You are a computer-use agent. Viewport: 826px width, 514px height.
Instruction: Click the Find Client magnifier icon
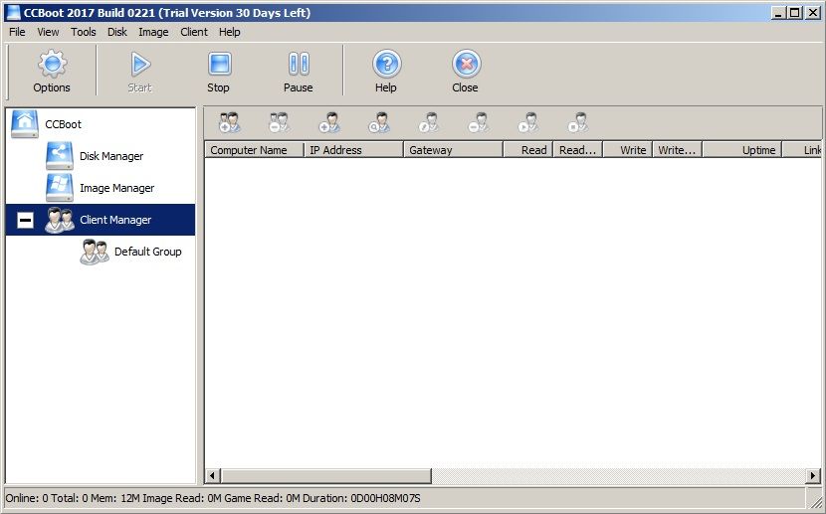pos(379,122)
